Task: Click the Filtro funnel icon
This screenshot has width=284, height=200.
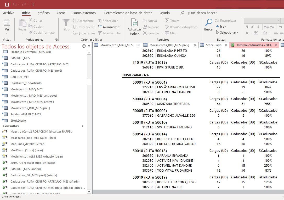Action: 66,23
